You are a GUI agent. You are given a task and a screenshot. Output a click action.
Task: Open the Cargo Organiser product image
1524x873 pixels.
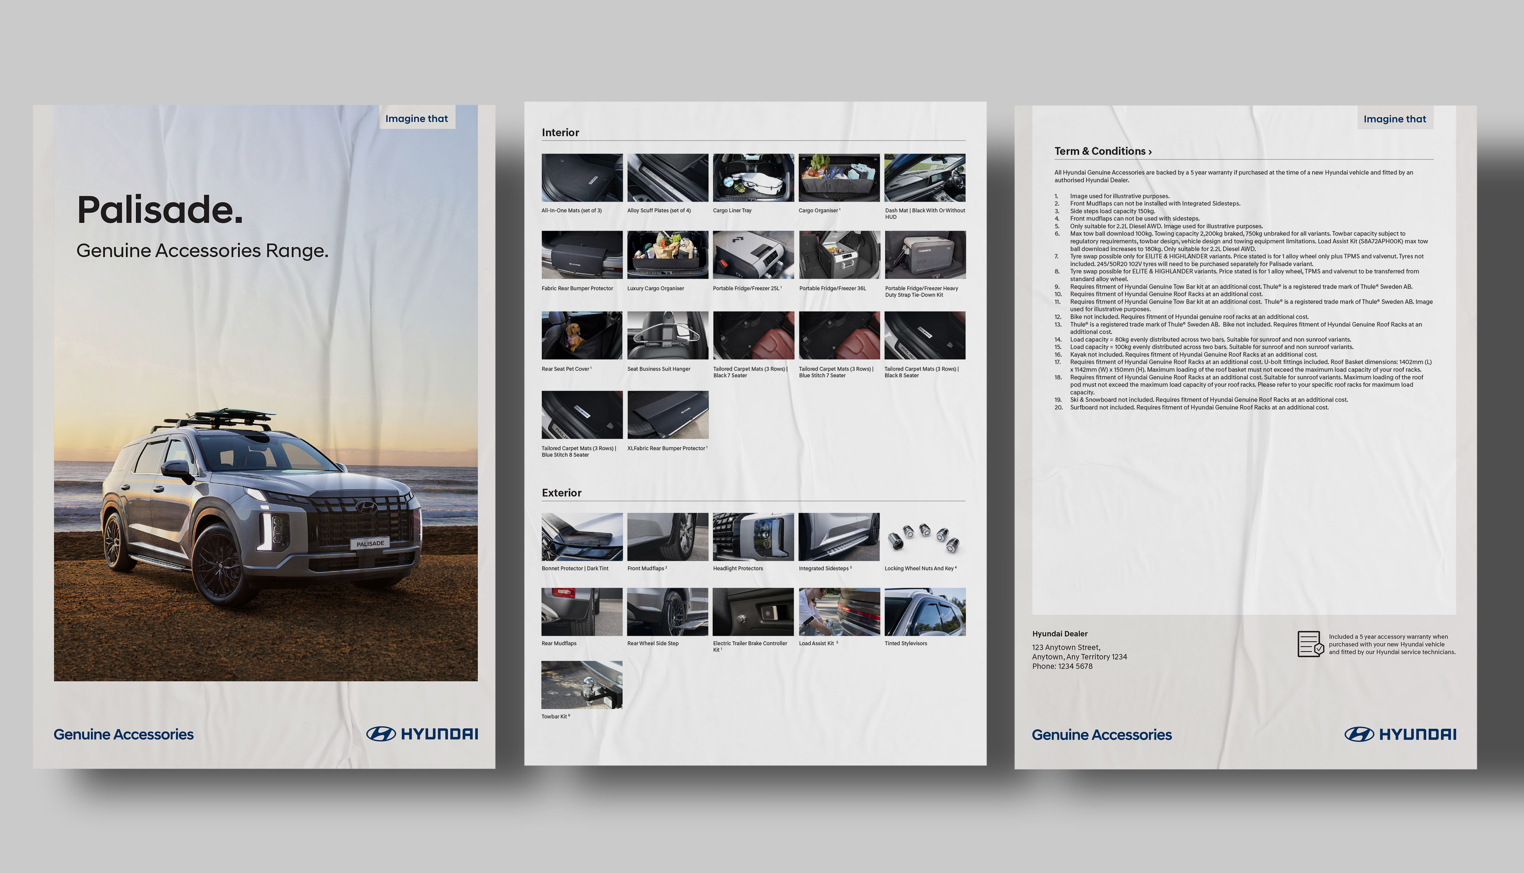click(x=839, y=177)
